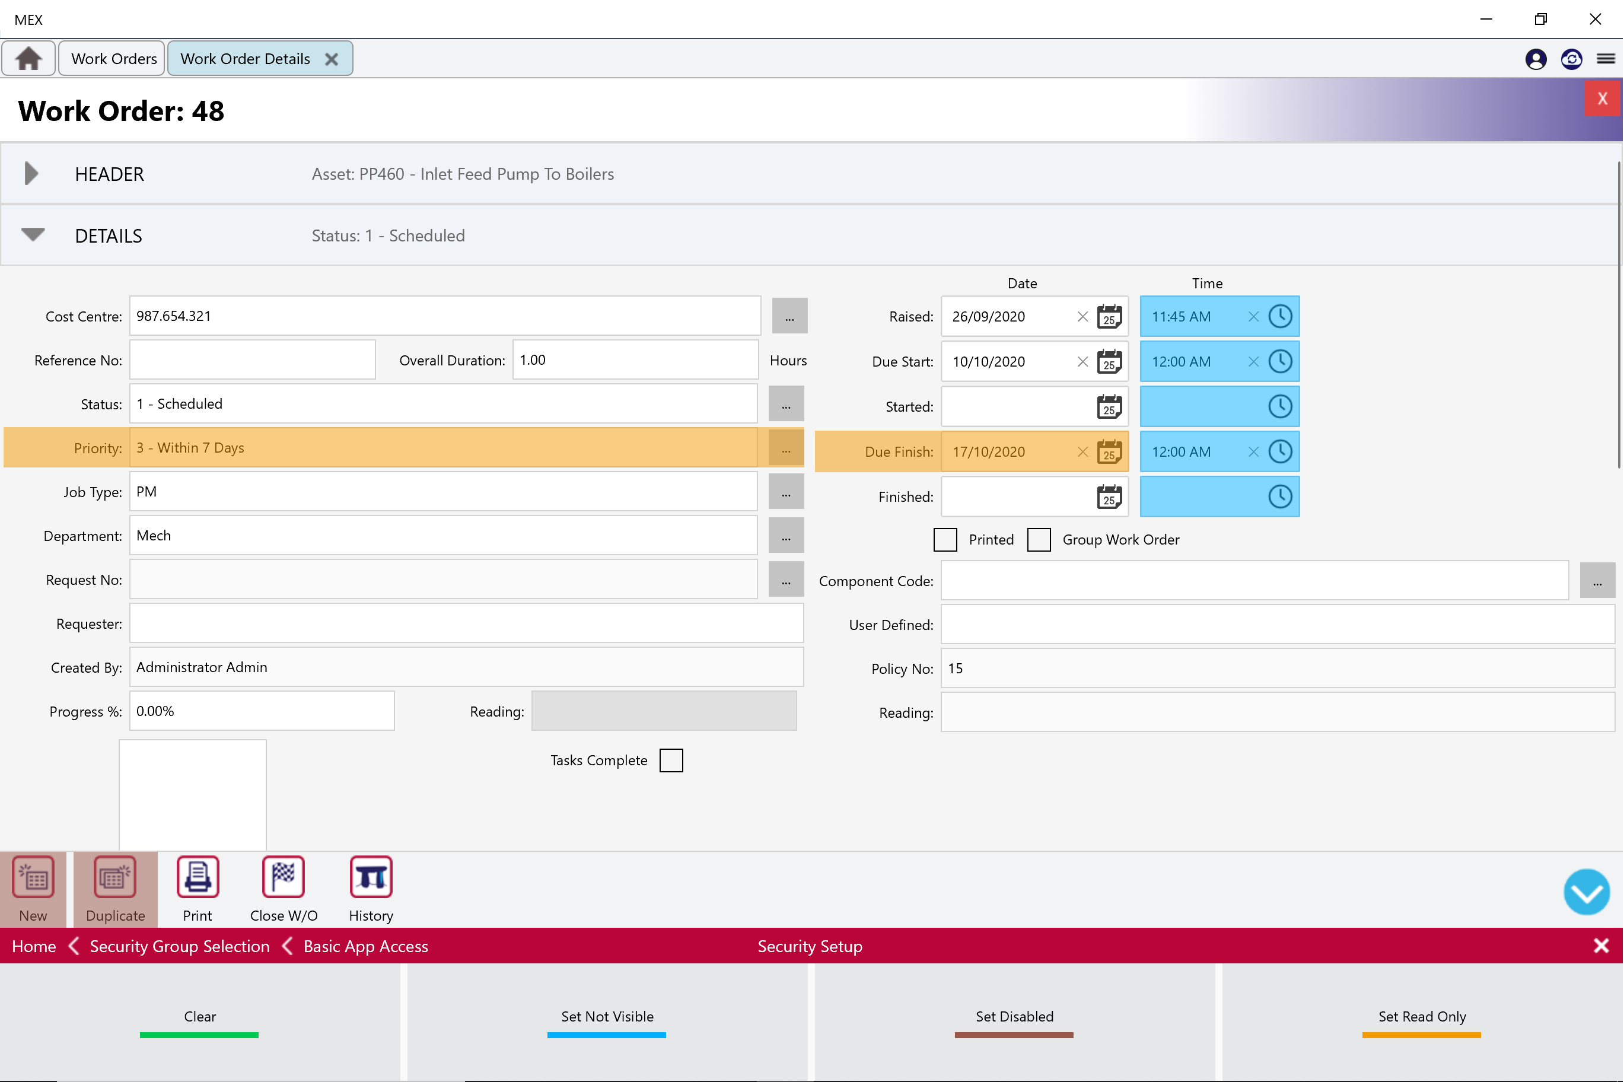Click the blue round chevron-down button

[1587, 892]
